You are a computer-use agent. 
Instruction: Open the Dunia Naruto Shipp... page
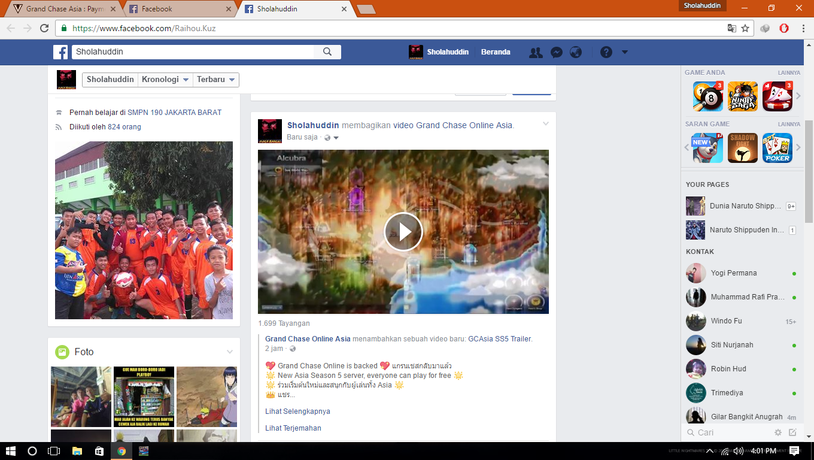742,206
